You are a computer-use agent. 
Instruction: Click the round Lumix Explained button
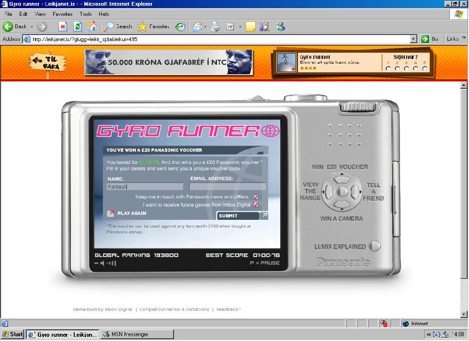(375, 247)
